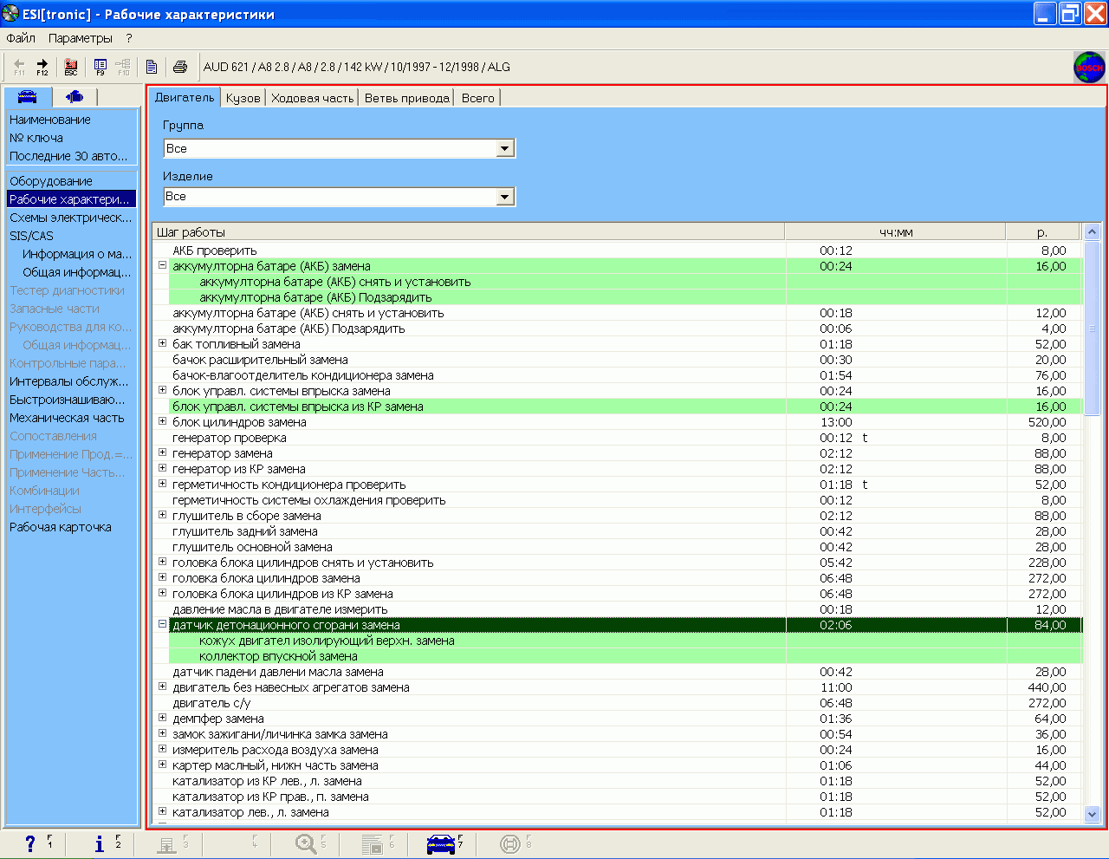Open the info F2 icon
The width and height of the screenshot is (1109, 859).
click(99, 843)
